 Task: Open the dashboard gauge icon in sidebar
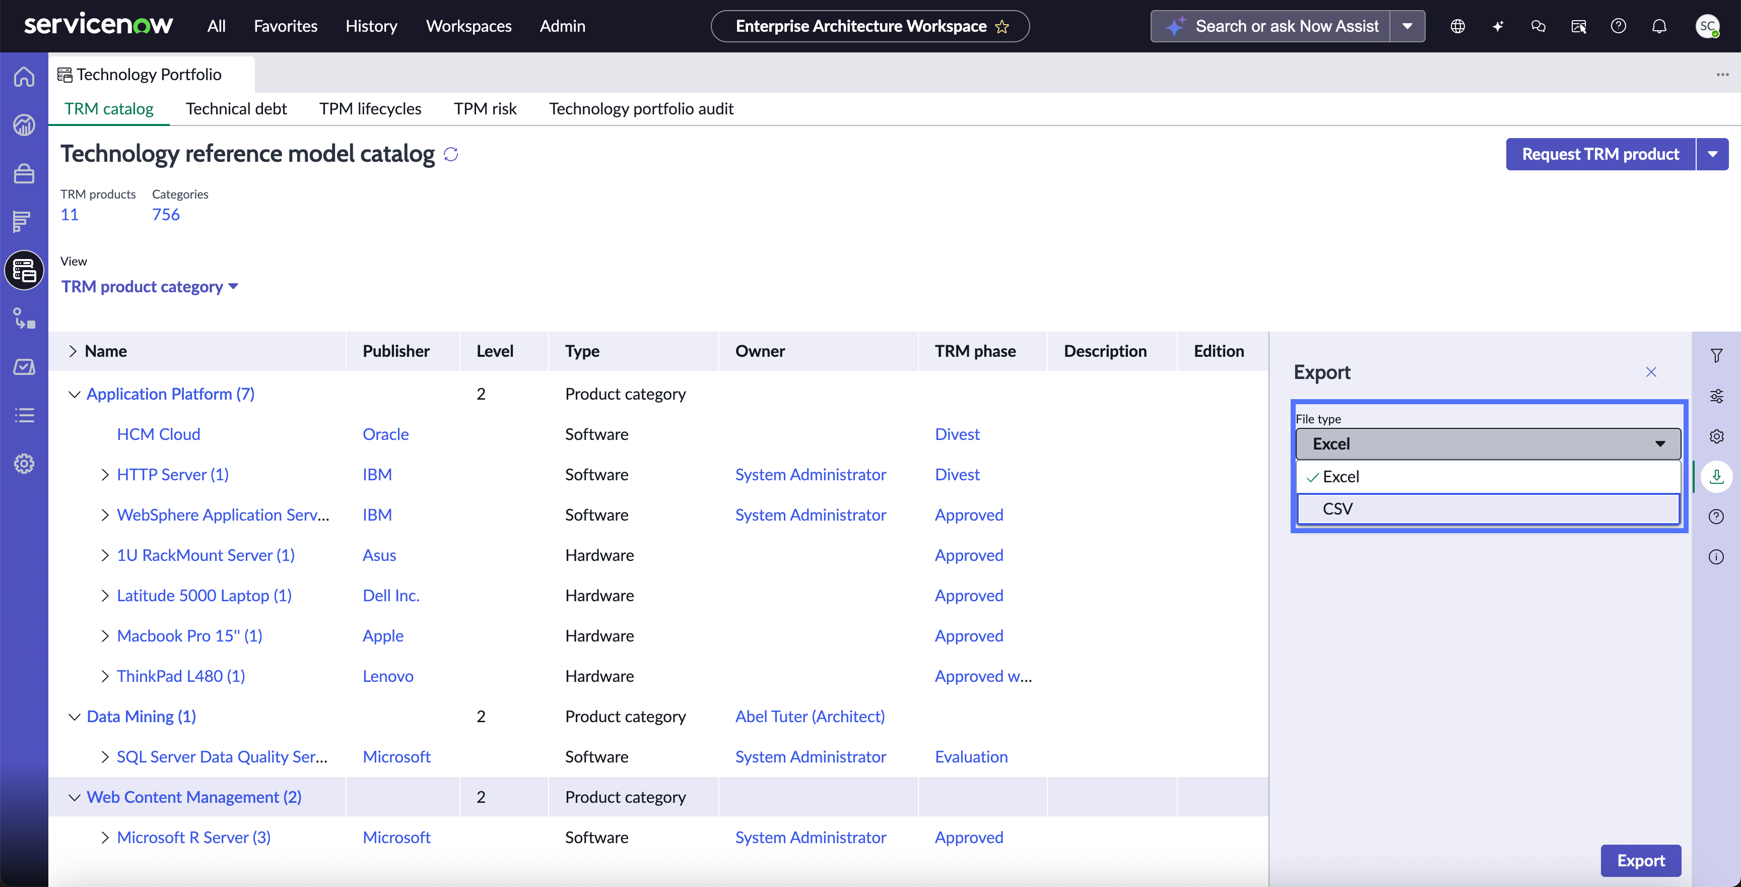pyautogui.click(x=24, y=125)
